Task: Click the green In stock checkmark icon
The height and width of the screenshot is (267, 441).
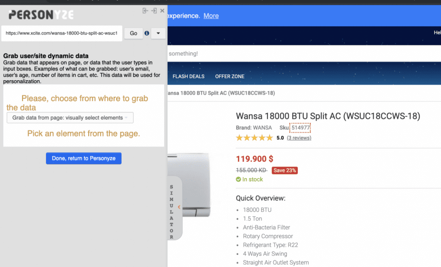Action: [239, 179]
